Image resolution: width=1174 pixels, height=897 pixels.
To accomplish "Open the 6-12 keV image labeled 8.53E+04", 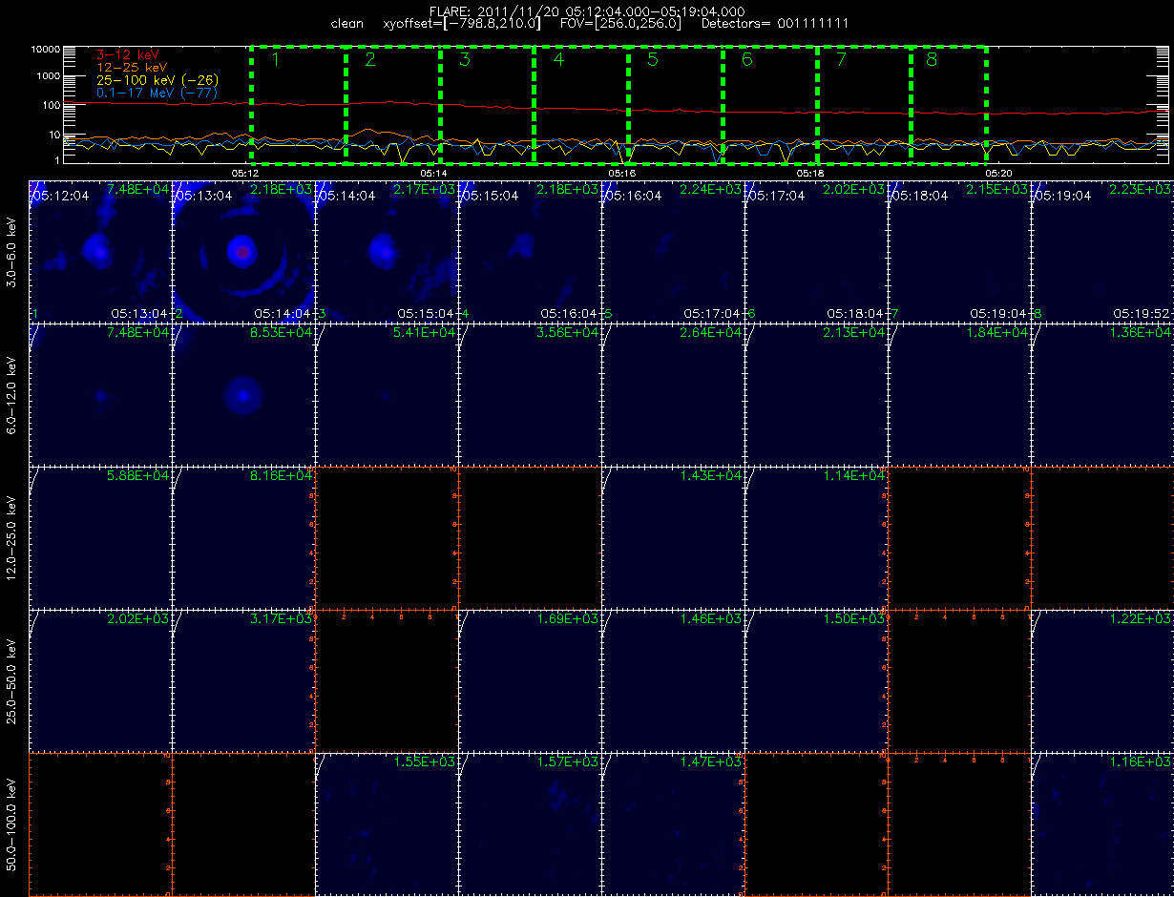I will (243, 394).
